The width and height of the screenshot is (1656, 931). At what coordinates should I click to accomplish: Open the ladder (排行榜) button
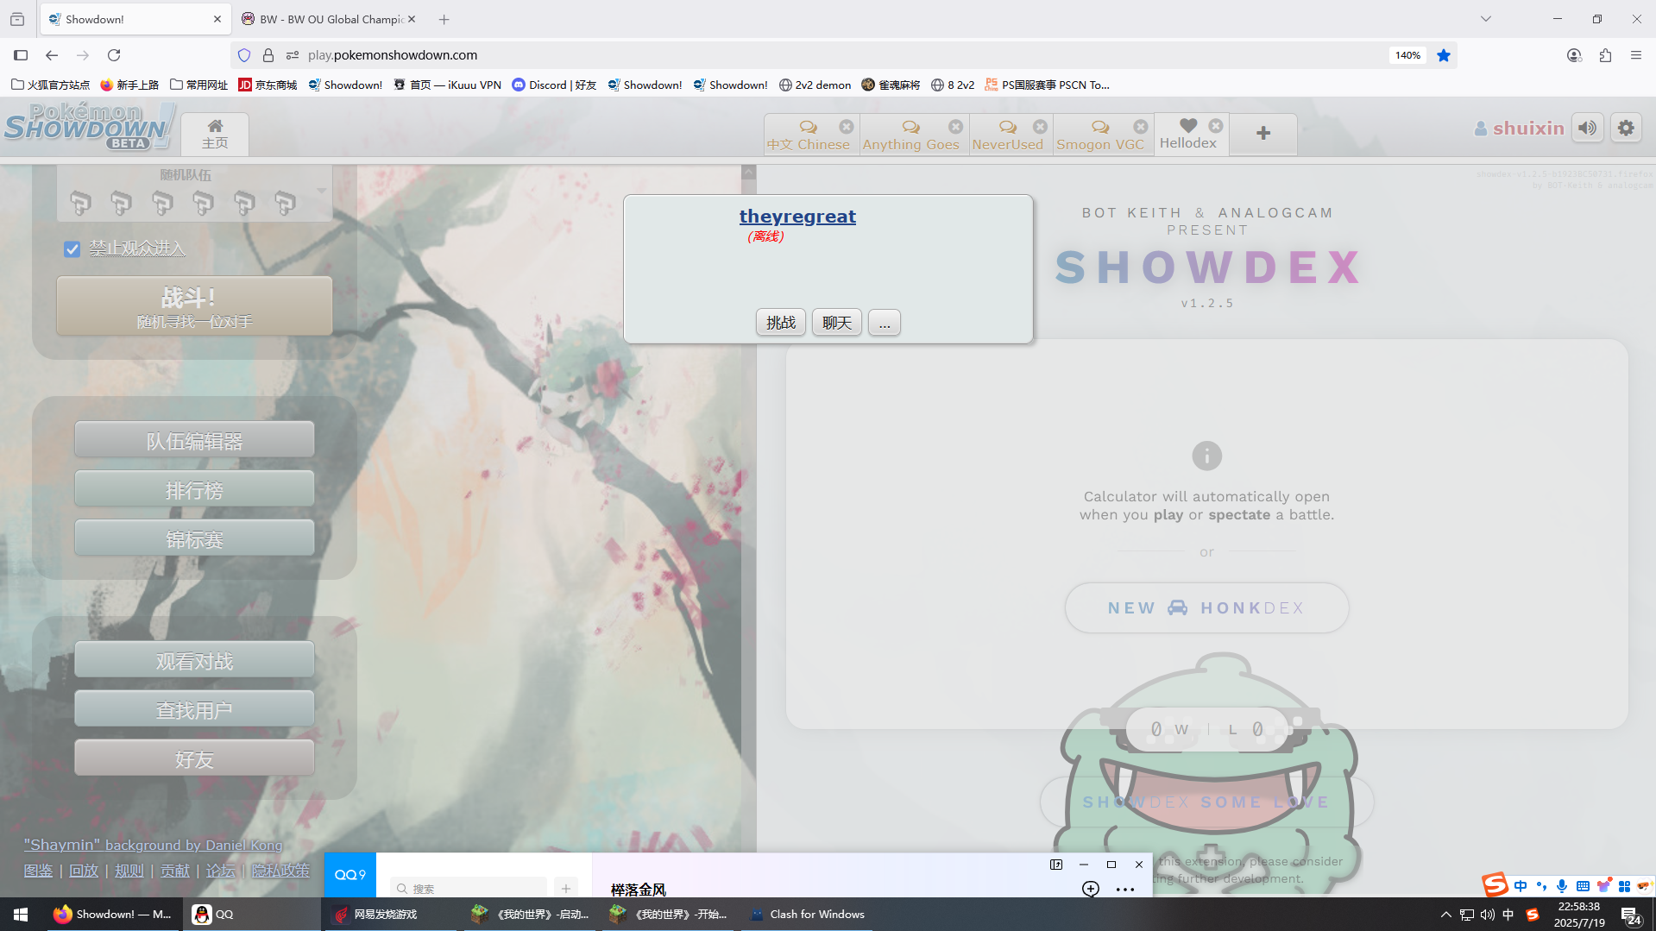[x=194, y=489]
